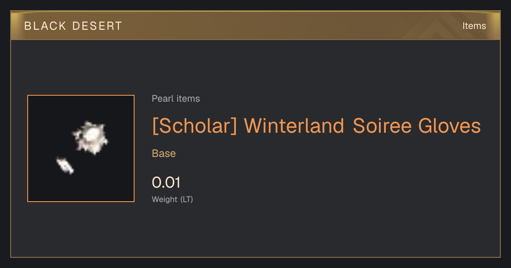Select the Pearl items category label

point(176,99)
